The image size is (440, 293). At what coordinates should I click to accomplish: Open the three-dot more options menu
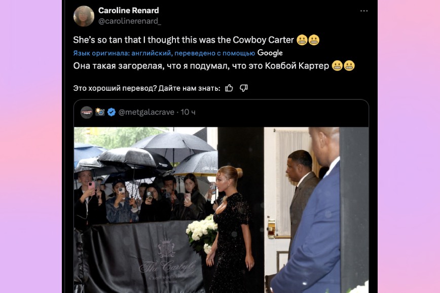pyautogui.click(x=363, y=11)
